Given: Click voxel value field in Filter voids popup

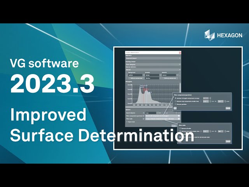Looking at the screenshot, I should (221, 131).
